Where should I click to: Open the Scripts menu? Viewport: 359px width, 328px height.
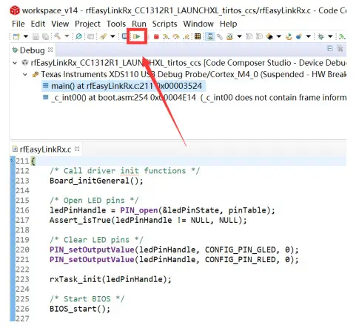(164, 24)
